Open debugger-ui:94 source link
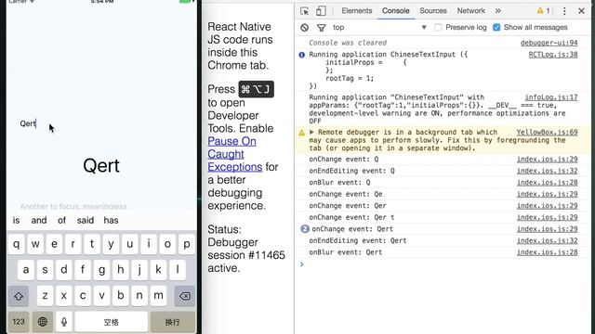 click(x=549, y=43)
